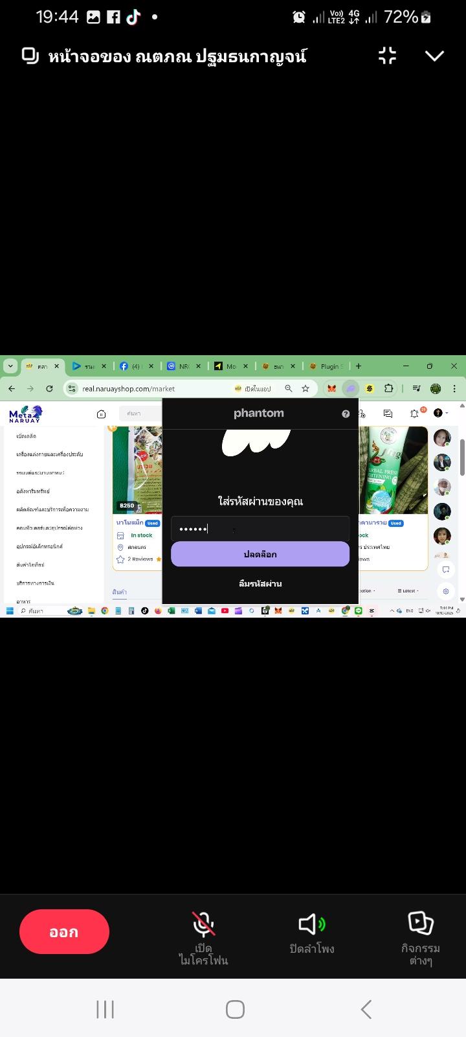
Task: Minimize the shared screen view
Action: click(x=387, y=56)
